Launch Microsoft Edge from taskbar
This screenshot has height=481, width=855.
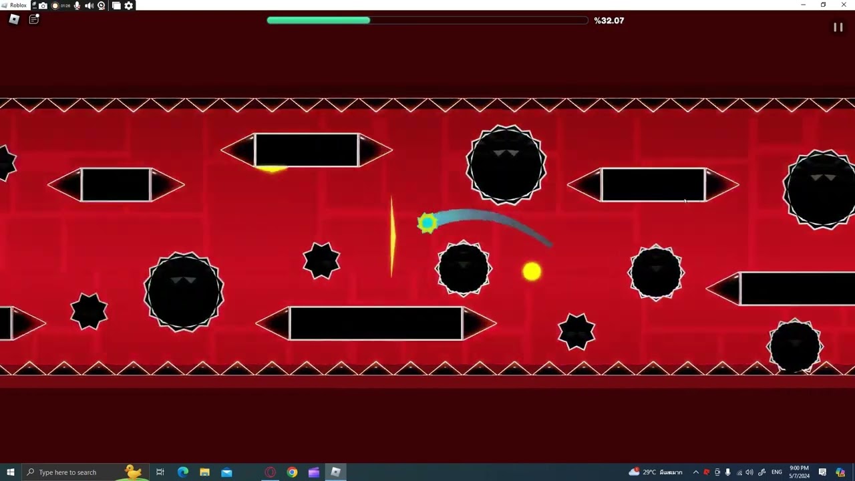(182, 472)
